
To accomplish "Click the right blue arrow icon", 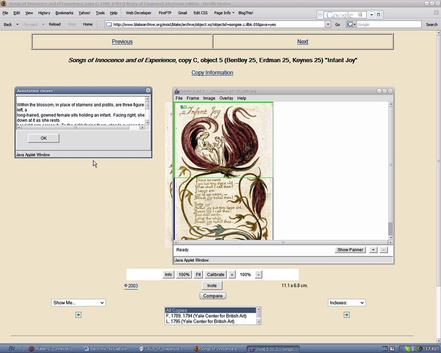I will [x=346, y=314].
